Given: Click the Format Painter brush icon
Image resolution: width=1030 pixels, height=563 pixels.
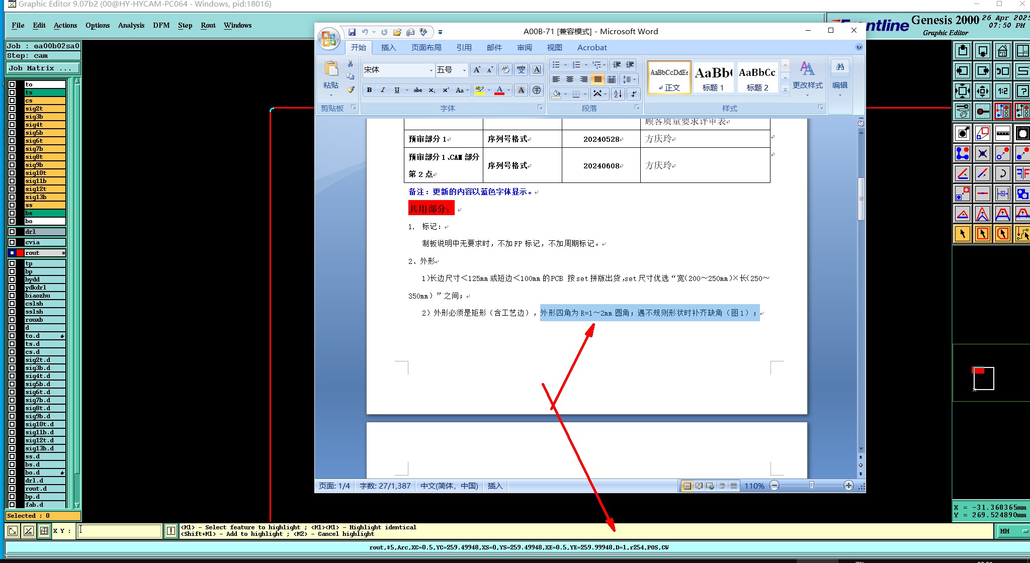Looking at the screenshot, I should point(351,90).
